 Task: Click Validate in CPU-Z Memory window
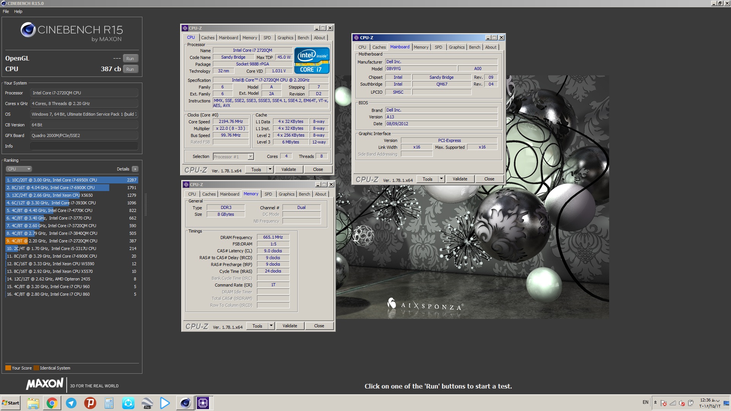290,326
